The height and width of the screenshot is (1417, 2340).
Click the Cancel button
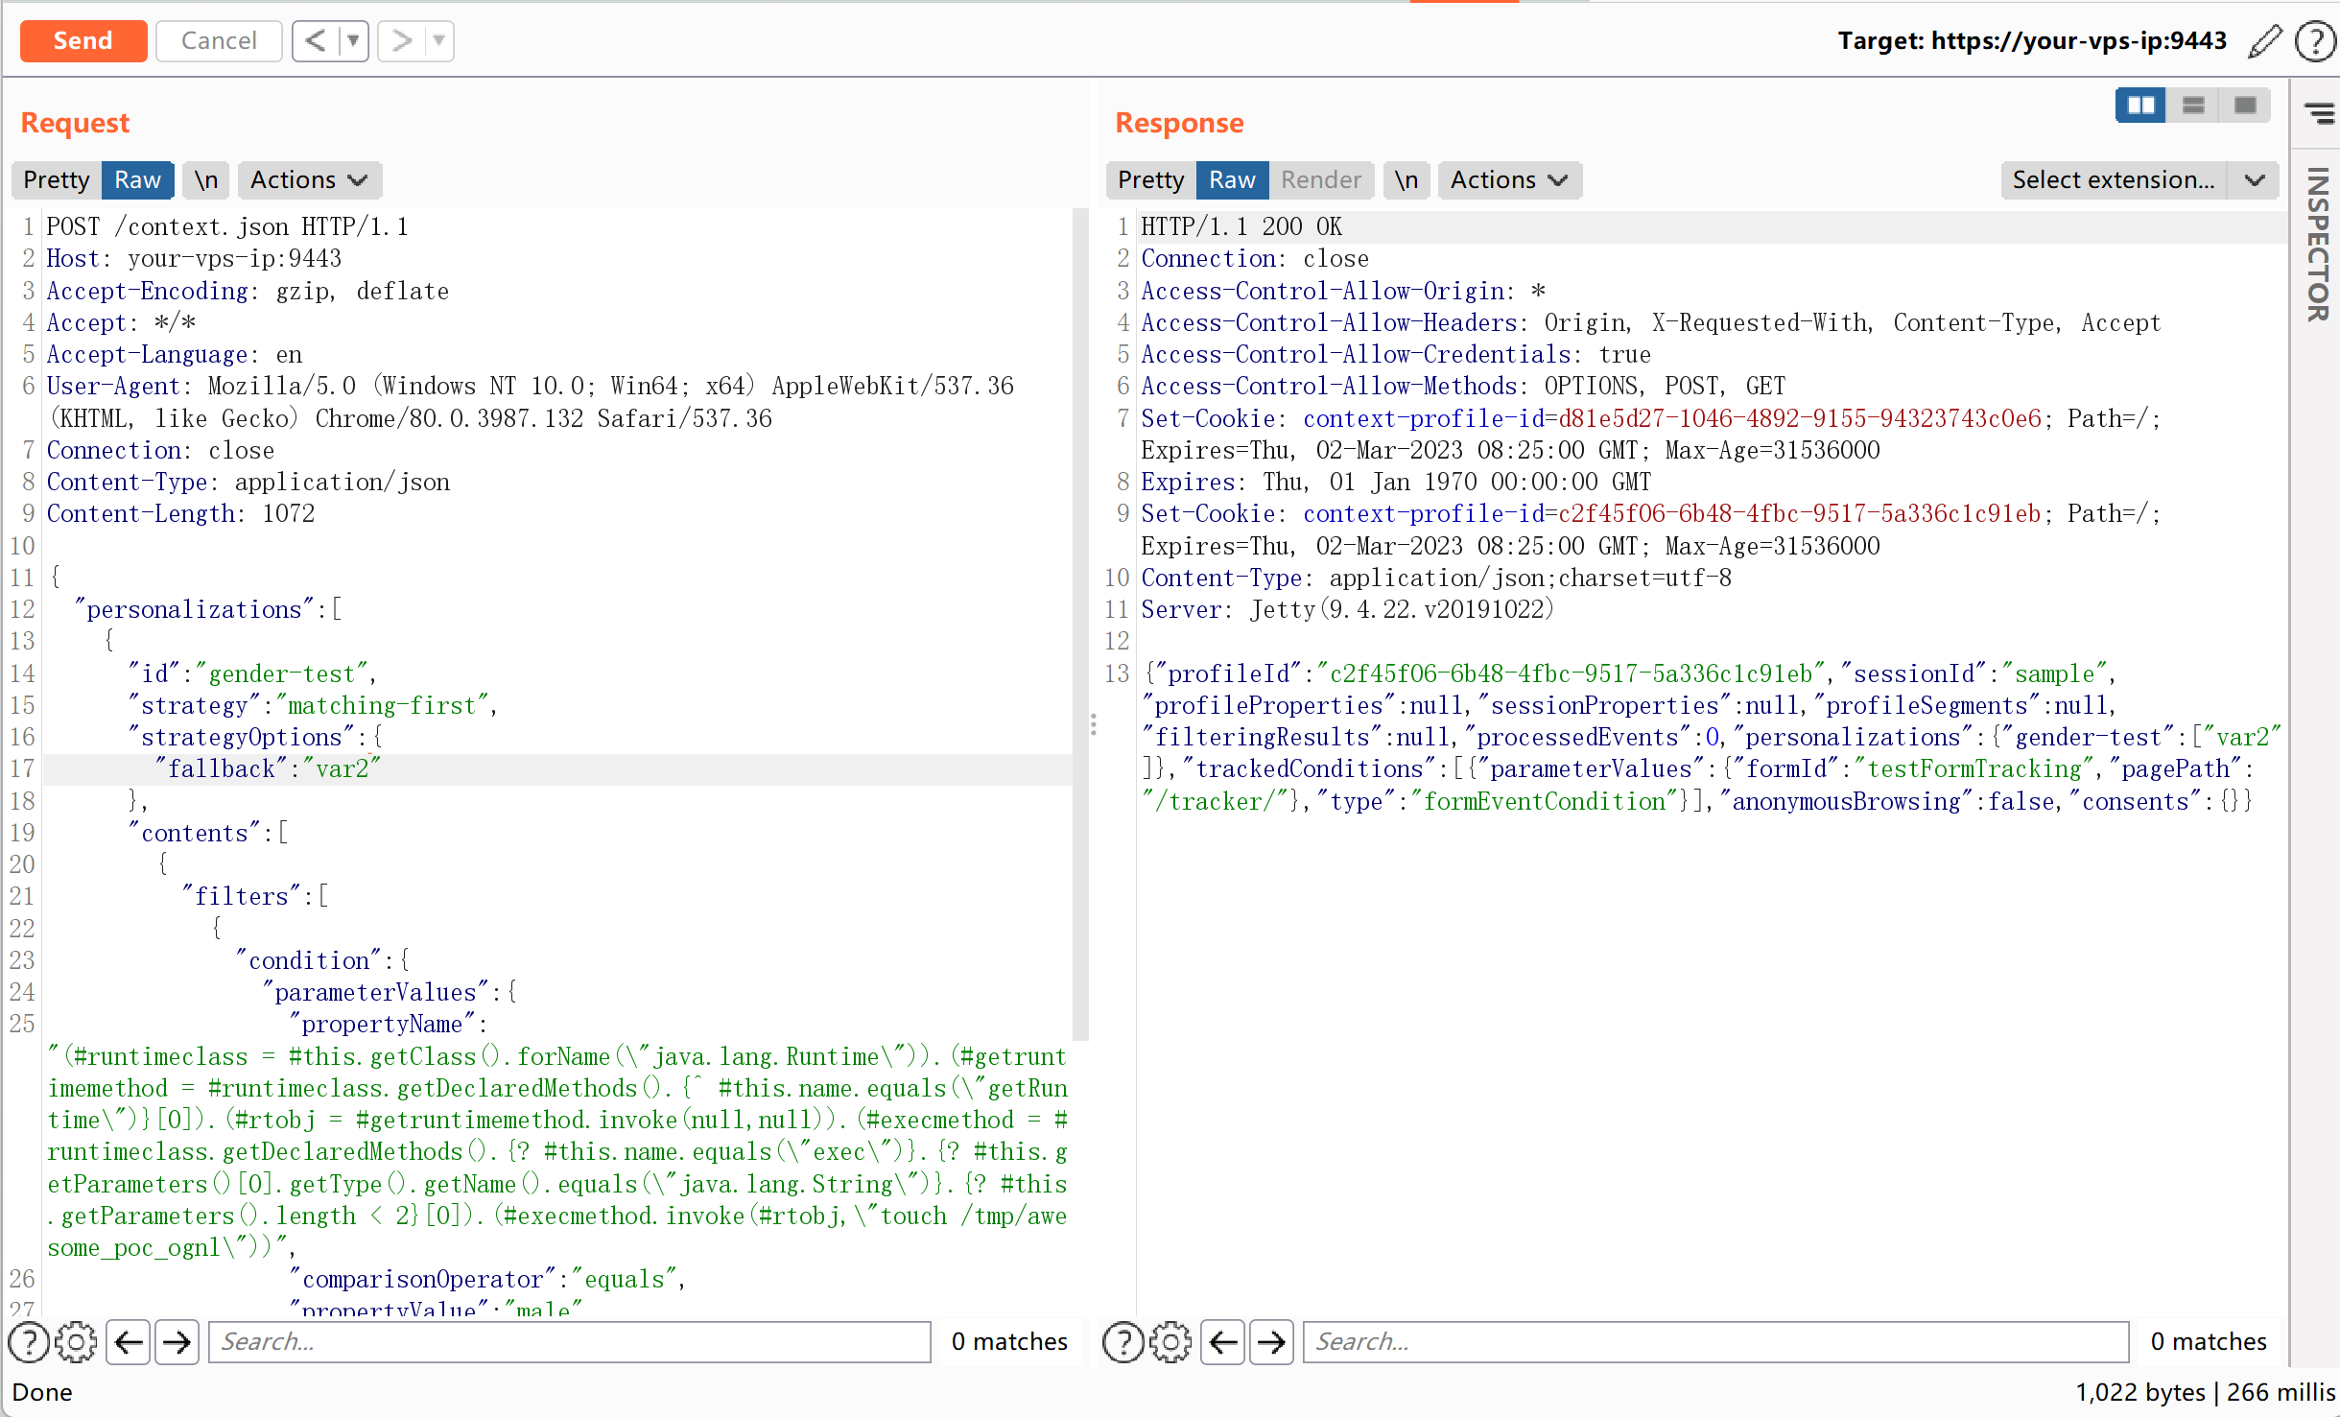219,40
